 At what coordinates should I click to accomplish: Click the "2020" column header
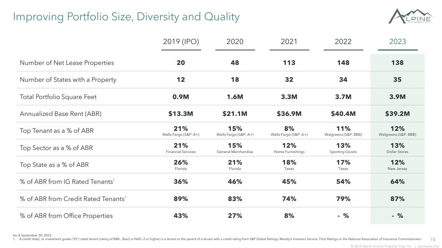tap(235, 42)
